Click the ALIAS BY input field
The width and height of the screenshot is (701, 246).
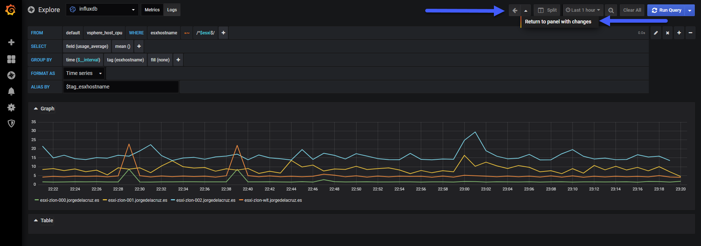pyautogui.click(x=121, y=87)
